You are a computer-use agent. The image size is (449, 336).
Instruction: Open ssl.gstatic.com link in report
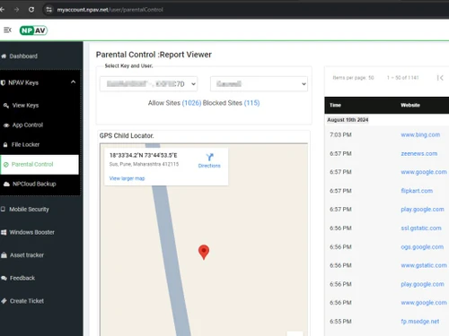coord(421,228)
